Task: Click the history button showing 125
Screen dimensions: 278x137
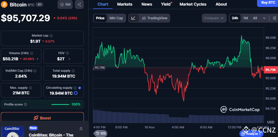Action: click(x=100, y=133)
